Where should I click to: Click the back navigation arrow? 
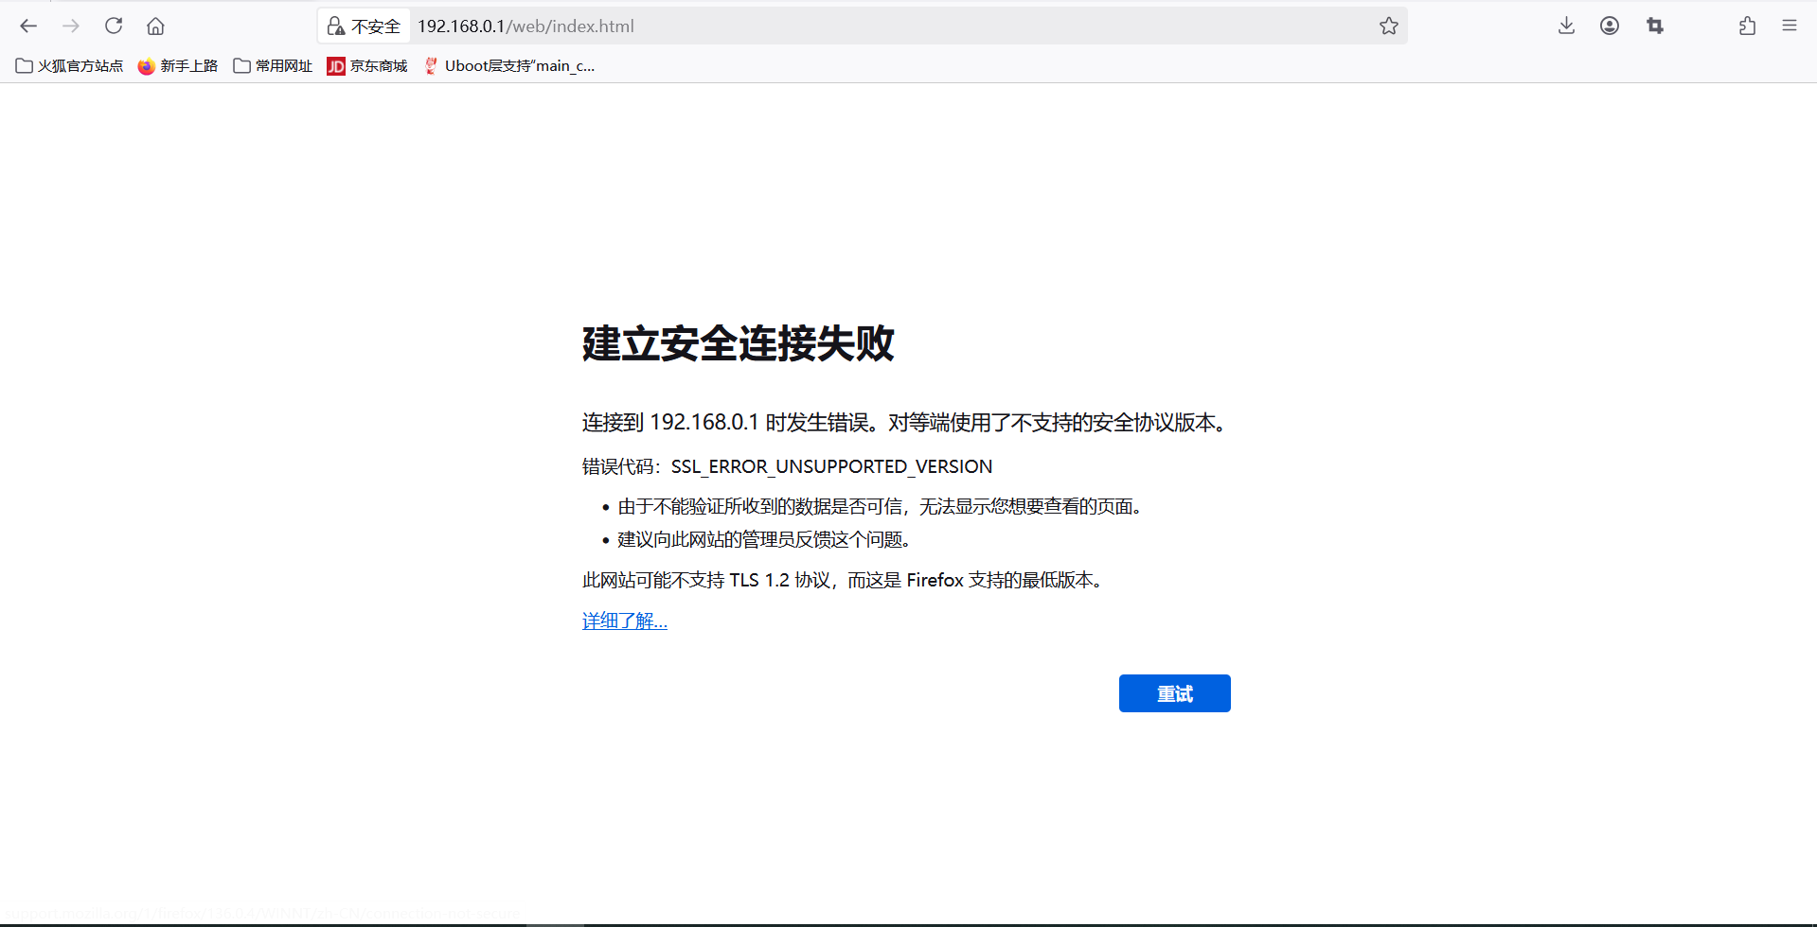coord(28,26)
